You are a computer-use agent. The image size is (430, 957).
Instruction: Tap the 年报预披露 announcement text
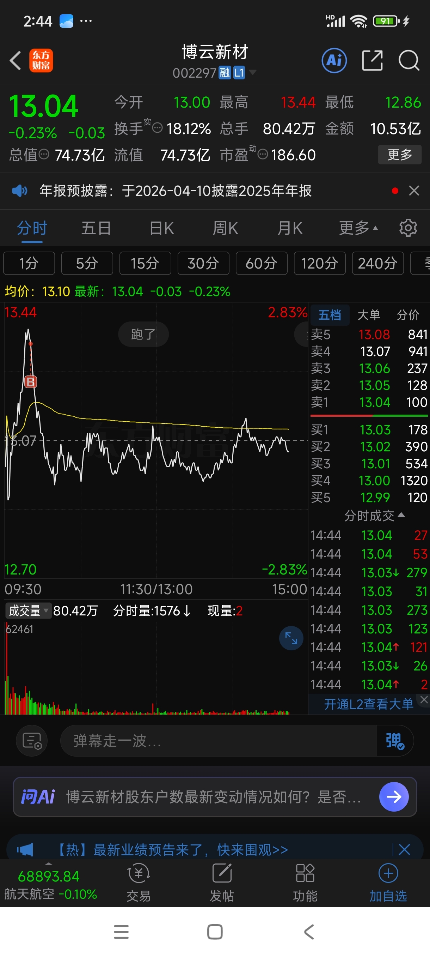tap(176, 191)
